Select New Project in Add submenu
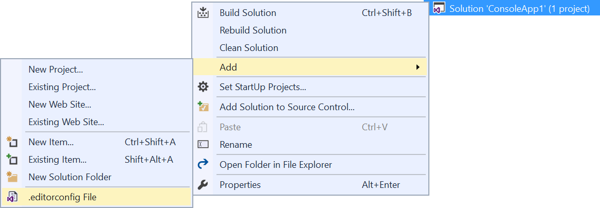Image resolution: width=600 pixels, height=208 pixels. coord(56,70)
